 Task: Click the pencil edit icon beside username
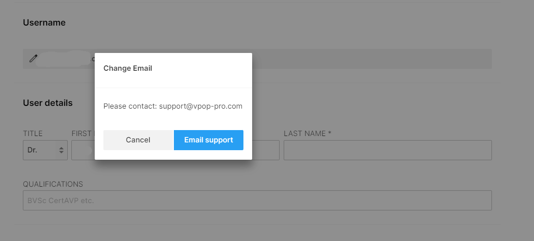coord(33,58)
